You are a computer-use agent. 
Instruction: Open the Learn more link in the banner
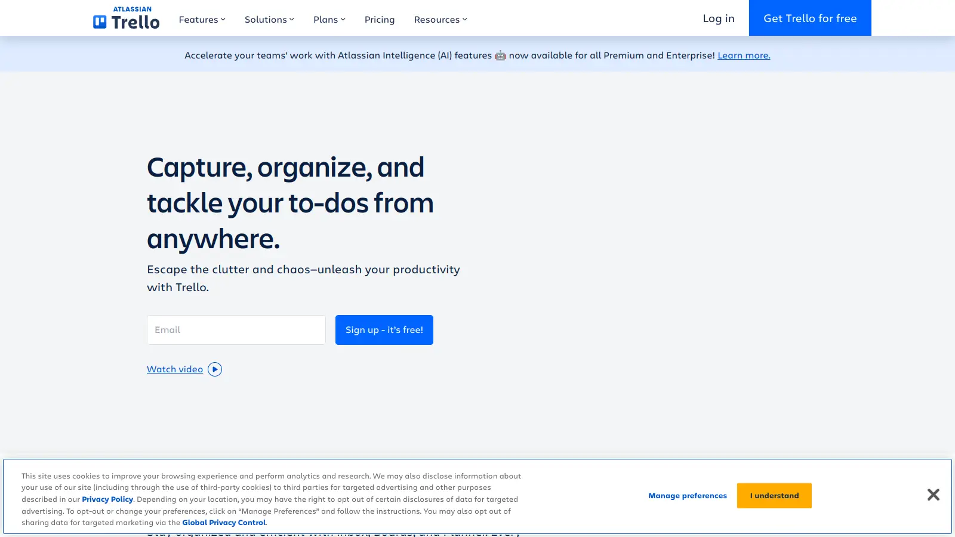click(x=743, y=55)
